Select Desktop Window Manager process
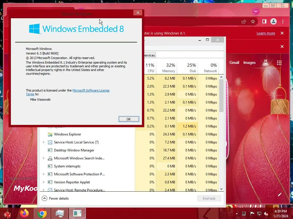The height and width of the screenshot is (219, 293). point(129,150)
